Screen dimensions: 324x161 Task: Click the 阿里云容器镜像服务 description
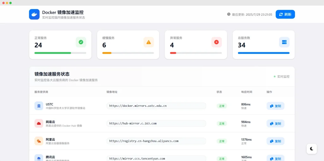(58, 143)
